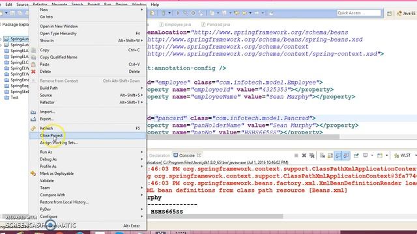Image resolution: width=417 pixels, height=234 pixels.
Task: Expand the Compare With submenu
Action: pos(88,195)
